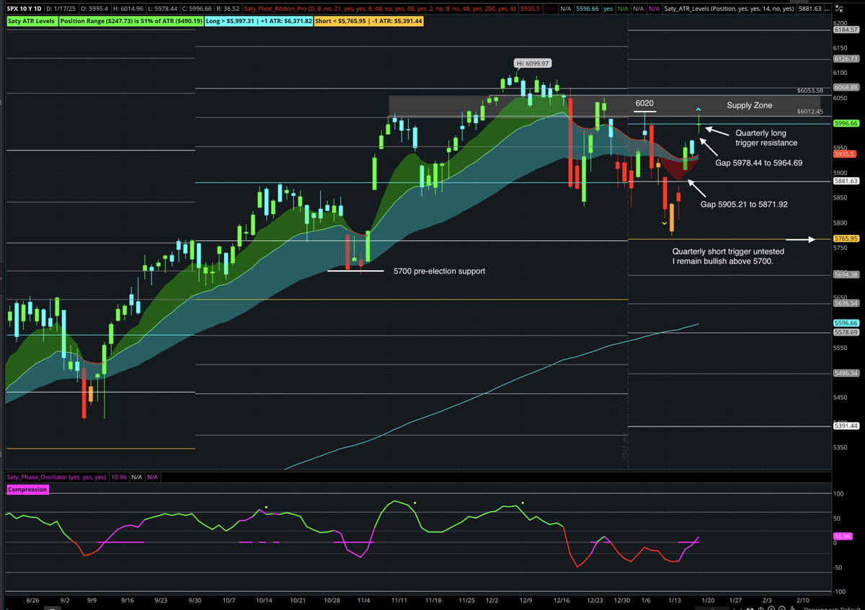Screen dimensions: 865x610
Task: Select the drawing-figure icon beside Drawing set Default
Action: tap(792, 607)
